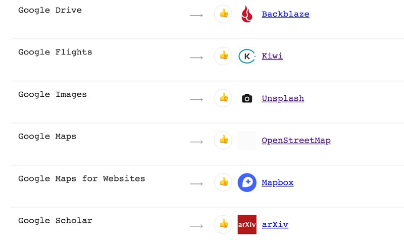Click the blank OpenStreetMap logo placeholder
404x252 pixels.
247,141
